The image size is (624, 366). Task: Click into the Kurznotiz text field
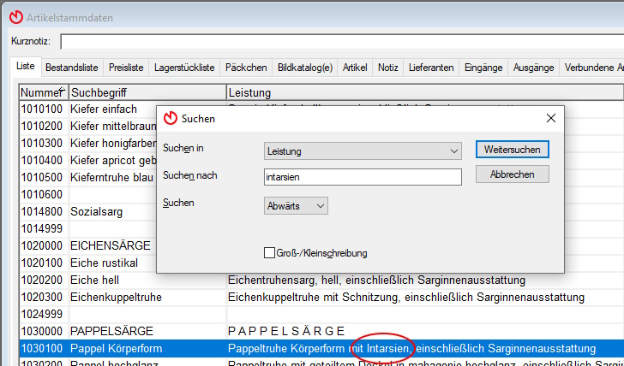point(342,41)
